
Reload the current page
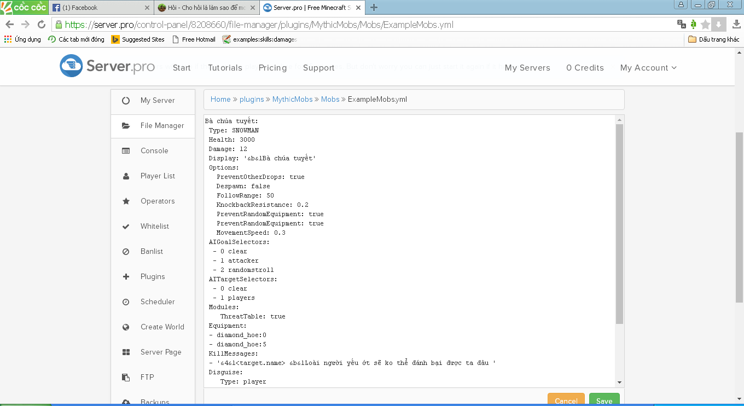click(x=41, y=25)
